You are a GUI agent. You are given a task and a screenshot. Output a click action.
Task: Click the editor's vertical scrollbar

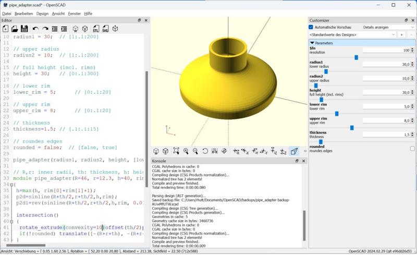point(146,129)
